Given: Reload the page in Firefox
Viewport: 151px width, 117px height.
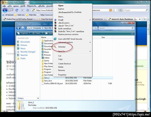Looking at the screenshot, I should (x=17, y=10).
